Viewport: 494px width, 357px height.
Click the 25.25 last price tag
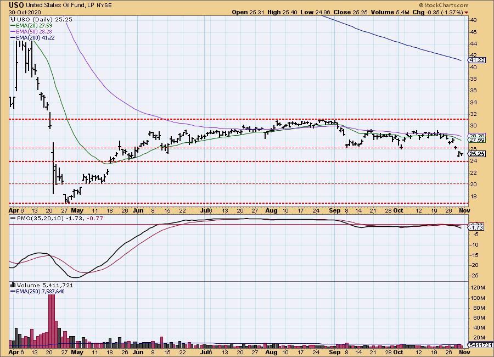pos(477,154)
